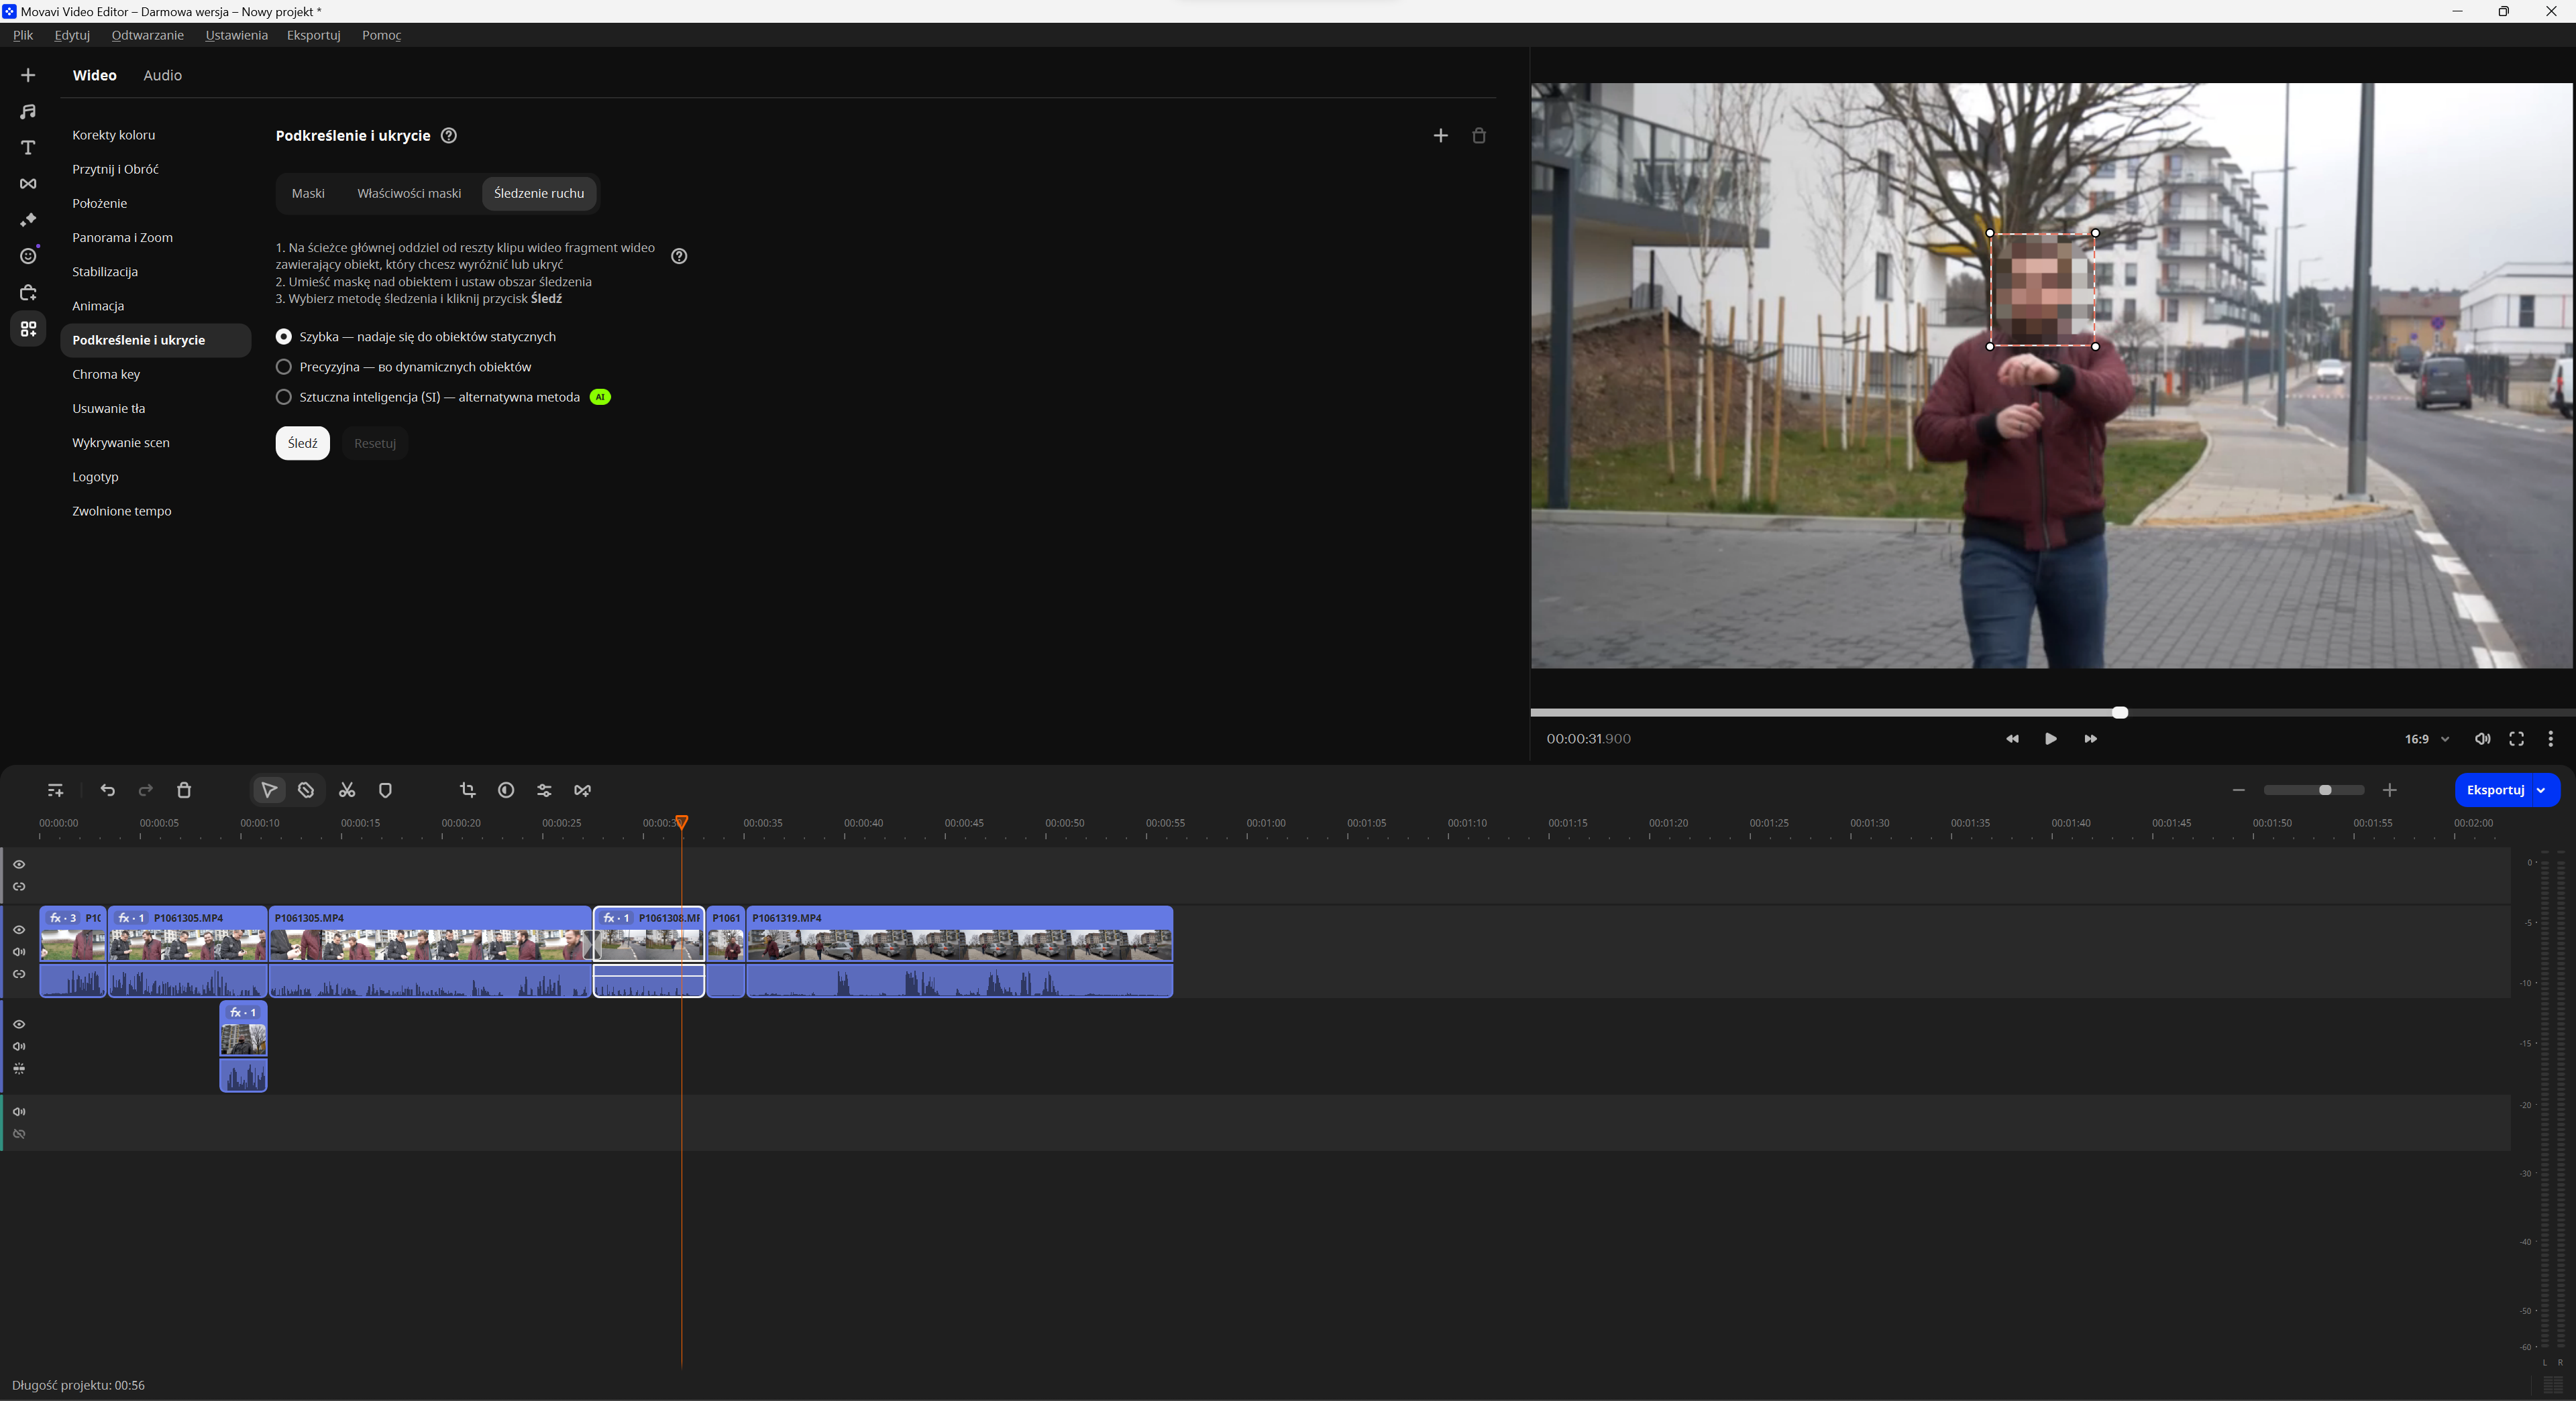Select Sztuczna inteligencja (SI) tracking option

284,397
